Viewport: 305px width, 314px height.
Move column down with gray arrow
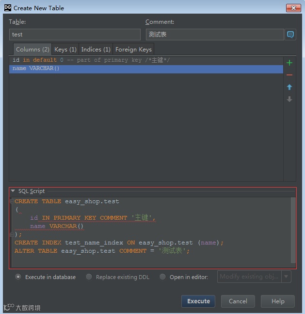(x=289, y=99)
